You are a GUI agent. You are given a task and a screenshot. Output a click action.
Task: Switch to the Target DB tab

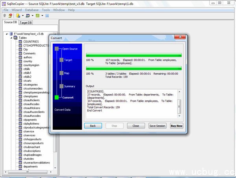[x=26, y=22]
